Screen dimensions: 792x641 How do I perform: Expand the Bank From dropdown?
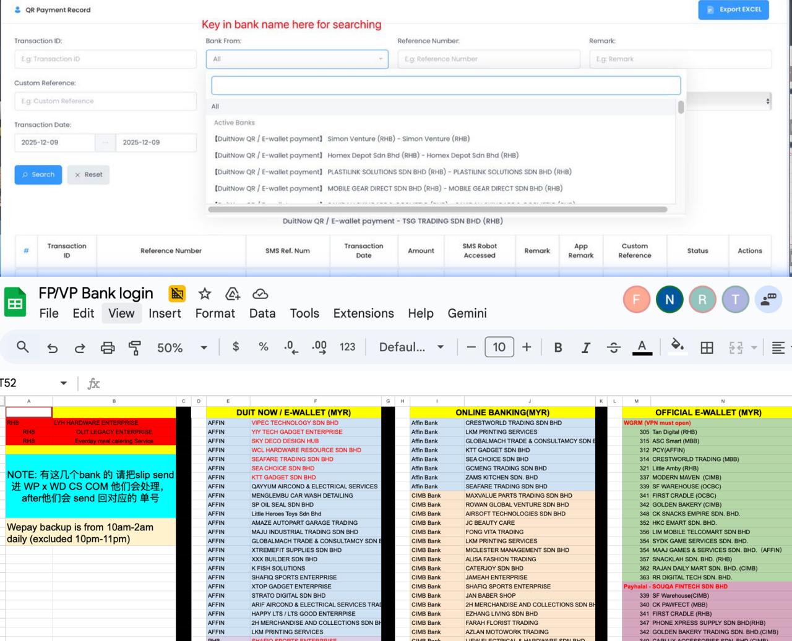pyautogui.click(x=297, y=59)
